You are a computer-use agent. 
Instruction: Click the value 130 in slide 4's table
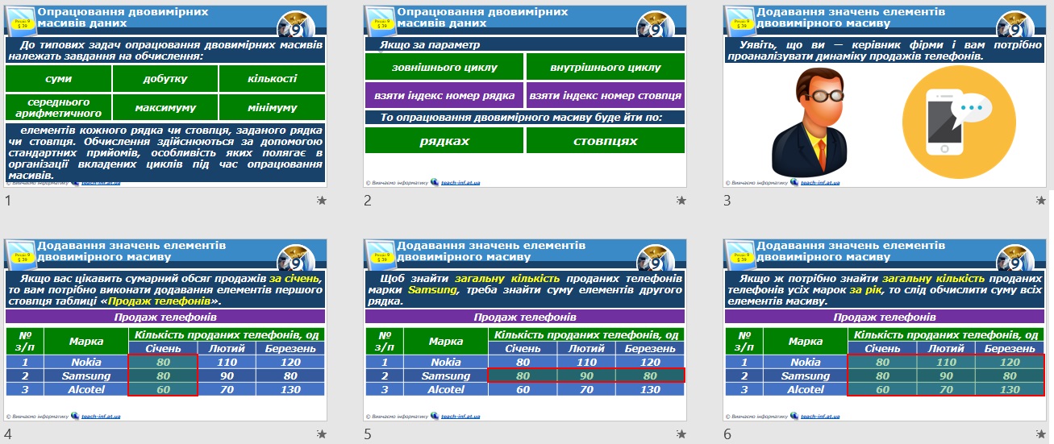pos(290,389)
